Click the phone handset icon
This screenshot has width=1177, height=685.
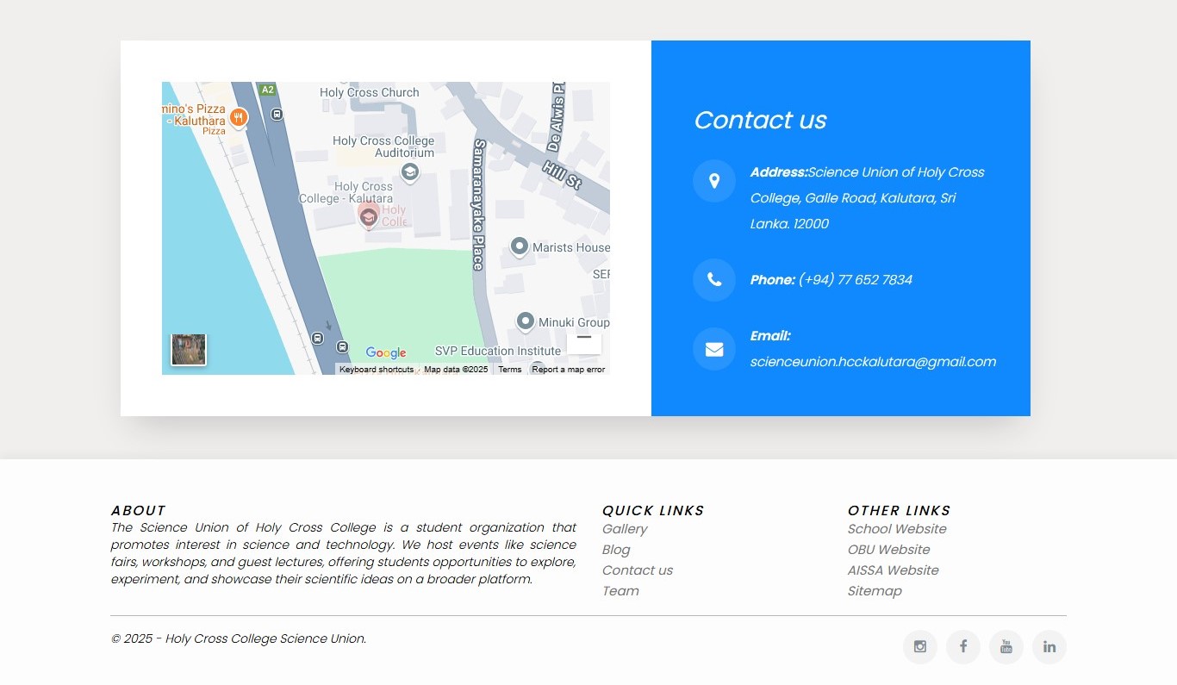(713, 280)
